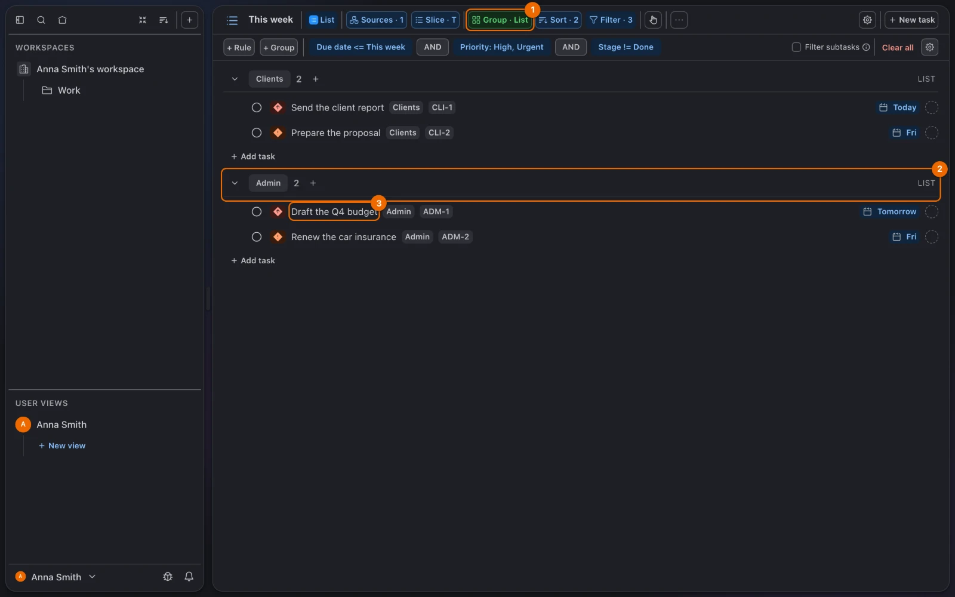Click Add task under Admin

253,261
